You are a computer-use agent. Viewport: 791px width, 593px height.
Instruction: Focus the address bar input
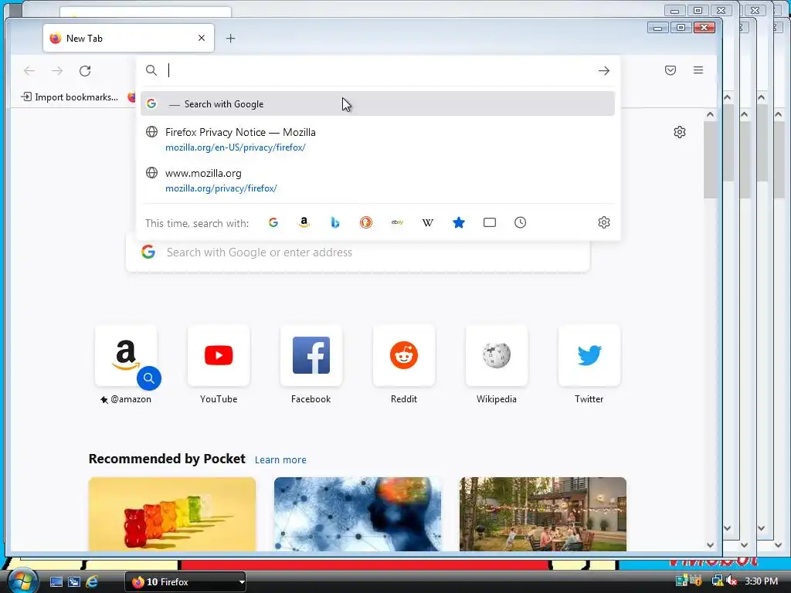379,70
